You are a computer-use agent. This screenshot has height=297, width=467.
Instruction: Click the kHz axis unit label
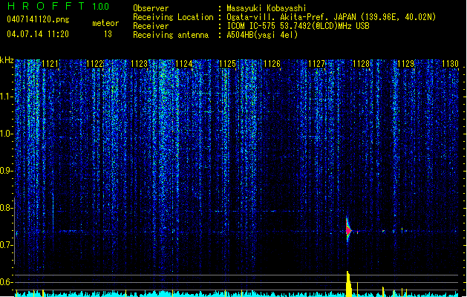(7, 60)
